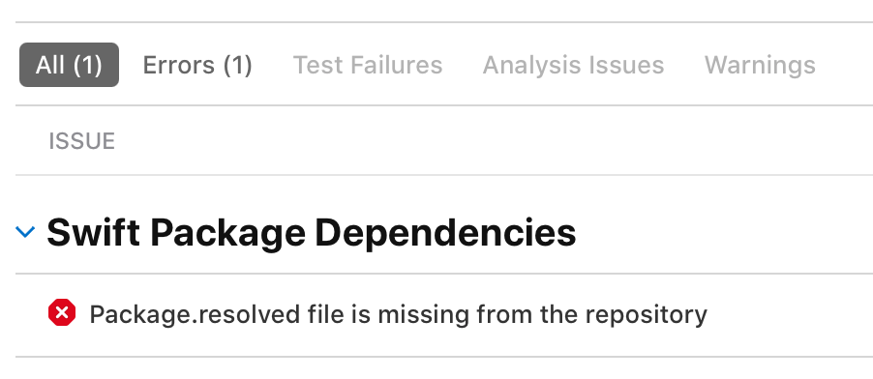View the Warnings tab

coord(760,65)
